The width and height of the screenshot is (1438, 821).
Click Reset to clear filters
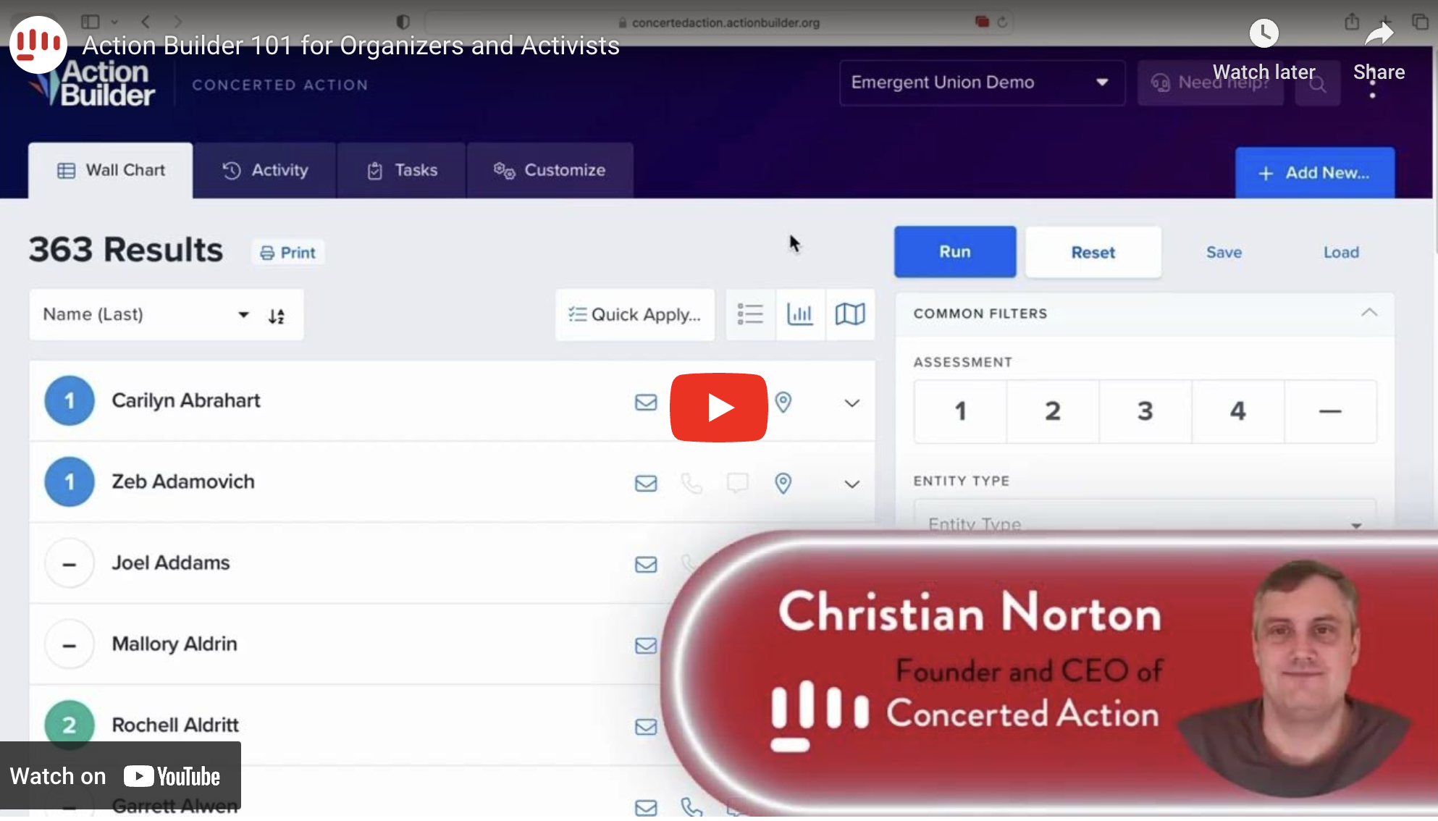pos(1093,252)
